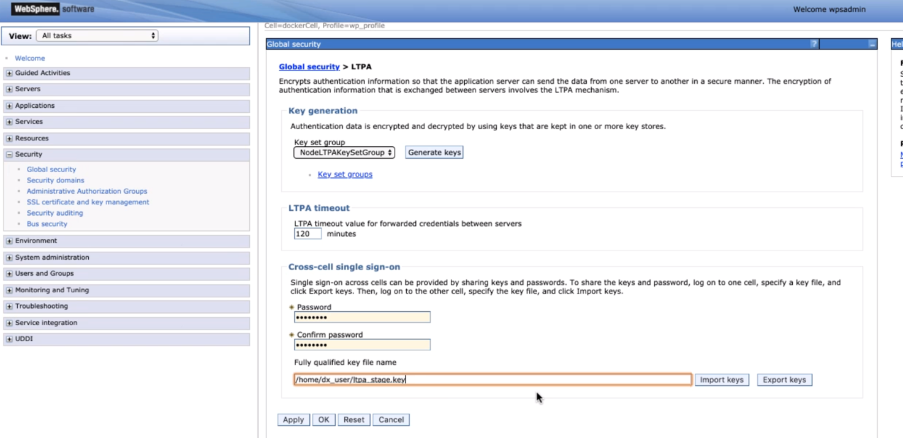This screenshot has height=438, width=903.
Task: Open the Key set group dropdown
Action: (x=344, y=153)
